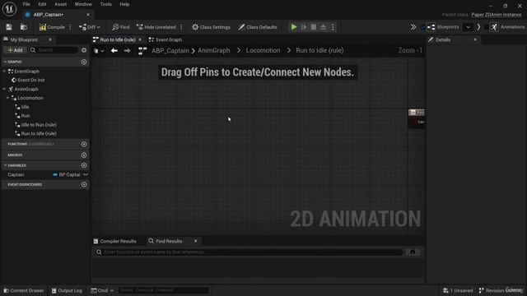Open Hide Unrelated options menu
Viewport: 527px width, 296px height.
181,27
